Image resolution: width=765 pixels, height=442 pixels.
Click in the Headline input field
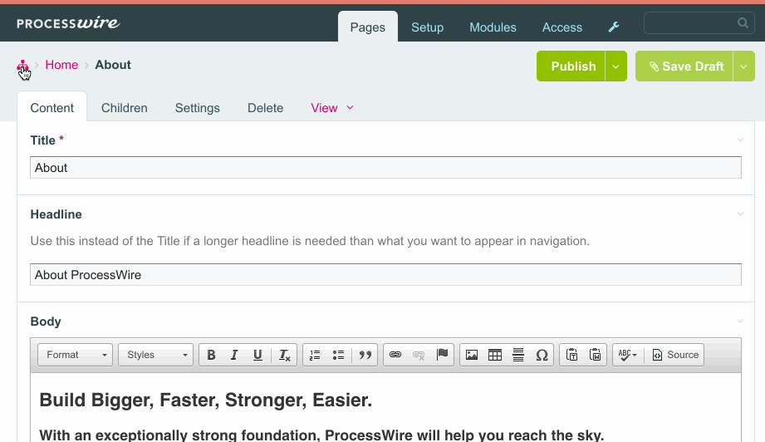[386, 275]
